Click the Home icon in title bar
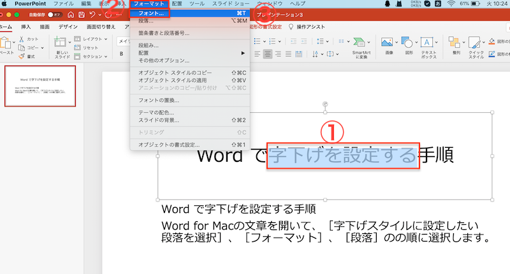 [71, 15]
